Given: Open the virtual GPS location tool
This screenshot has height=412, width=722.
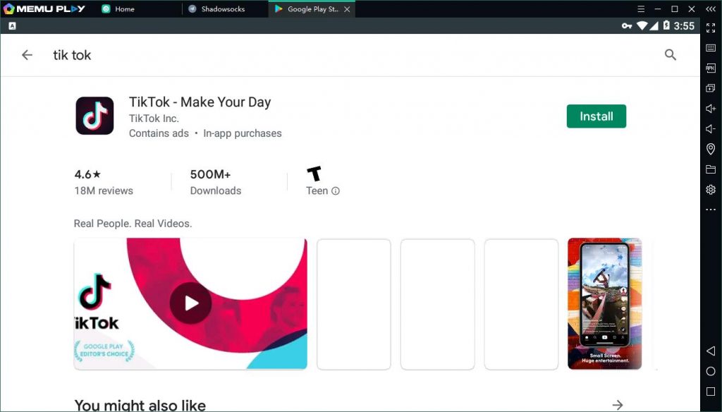Looking at the screenshot, I should (x=711, y=149).
